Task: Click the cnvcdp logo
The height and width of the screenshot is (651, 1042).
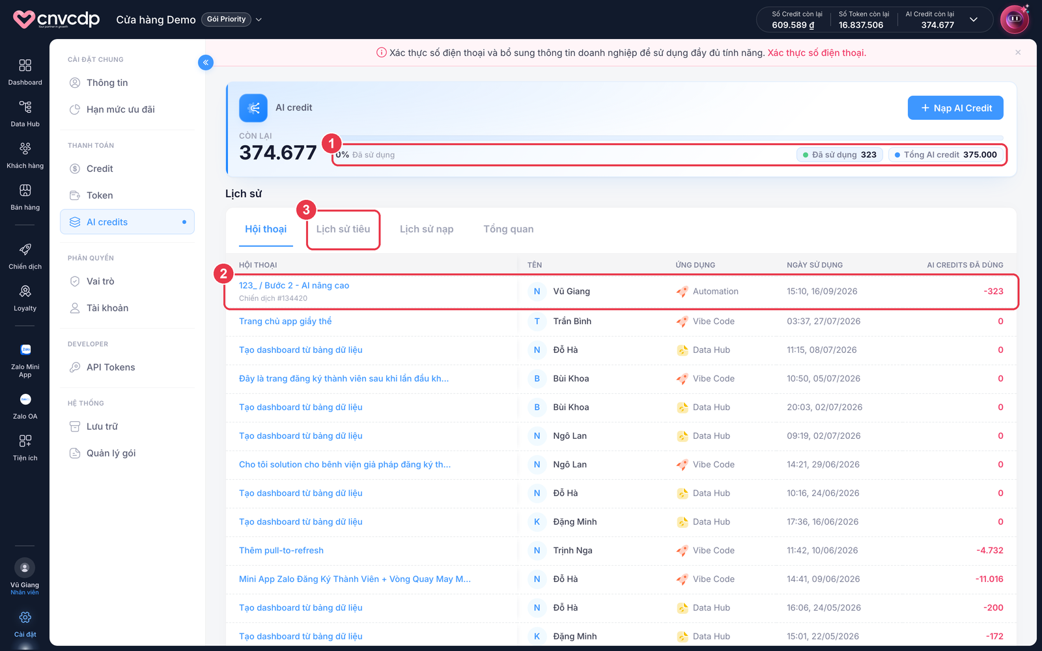Action: click(57, 19)
